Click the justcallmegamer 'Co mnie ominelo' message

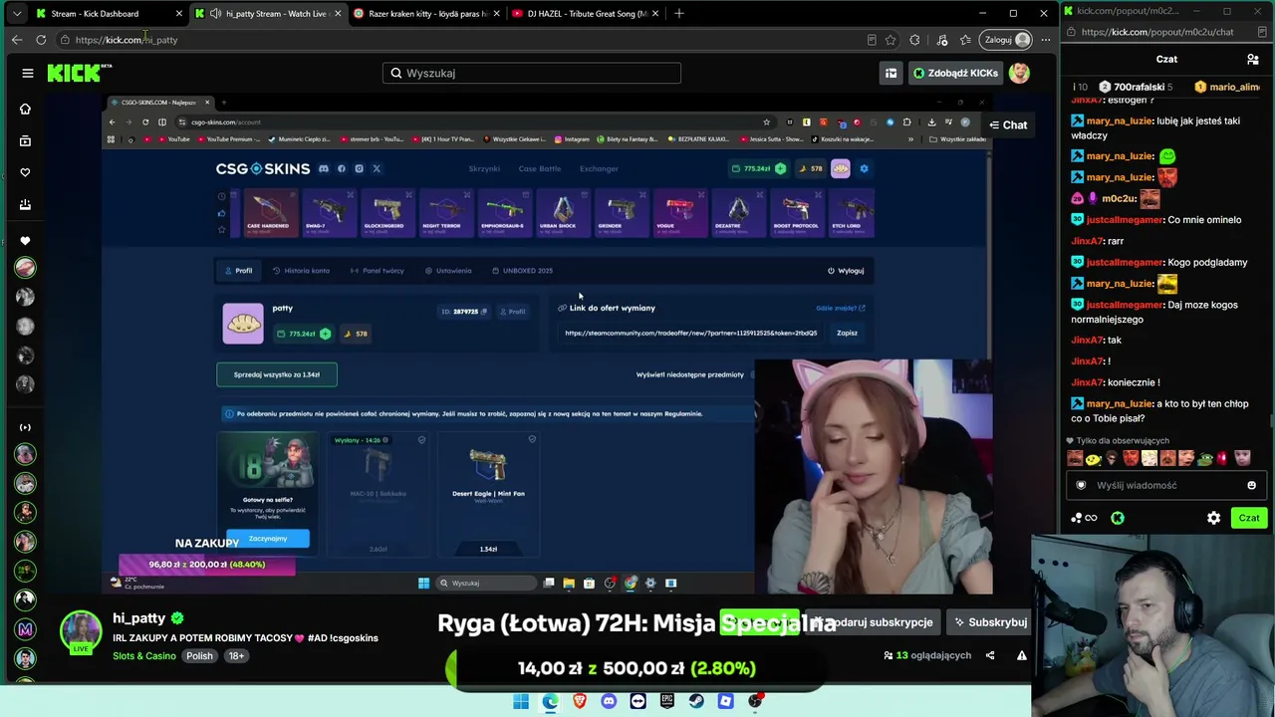(1156, 220)
